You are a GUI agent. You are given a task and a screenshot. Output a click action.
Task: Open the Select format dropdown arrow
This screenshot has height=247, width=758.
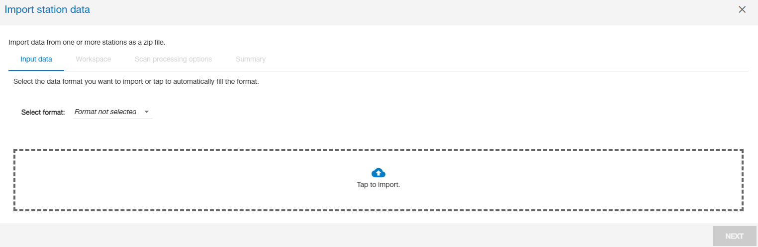coord(147,112)
